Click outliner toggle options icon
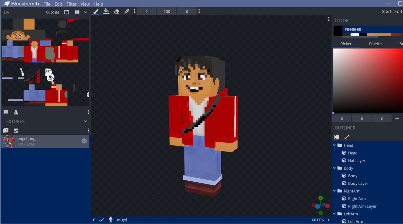Image resolution: width=403 pixels, height=224 pixels. 337,137
